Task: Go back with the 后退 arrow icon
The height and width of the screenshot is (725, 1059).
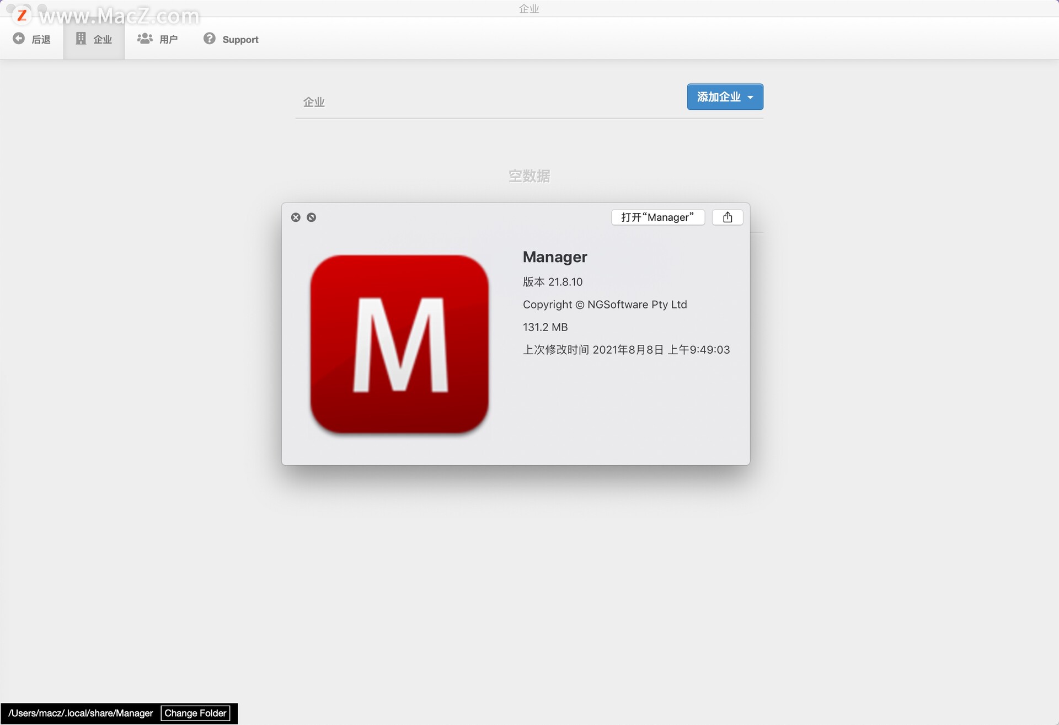Action: tap(19, 39)
